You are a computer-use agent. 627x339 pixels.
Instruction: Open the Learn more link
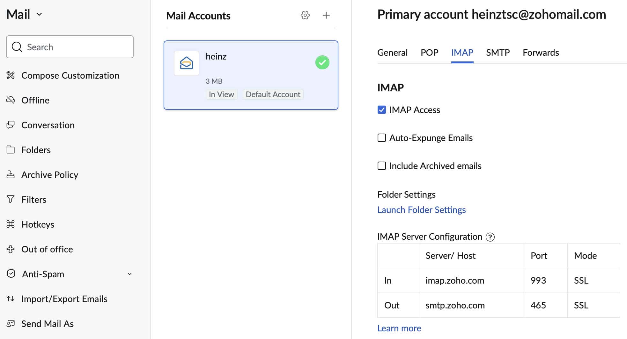399,328
